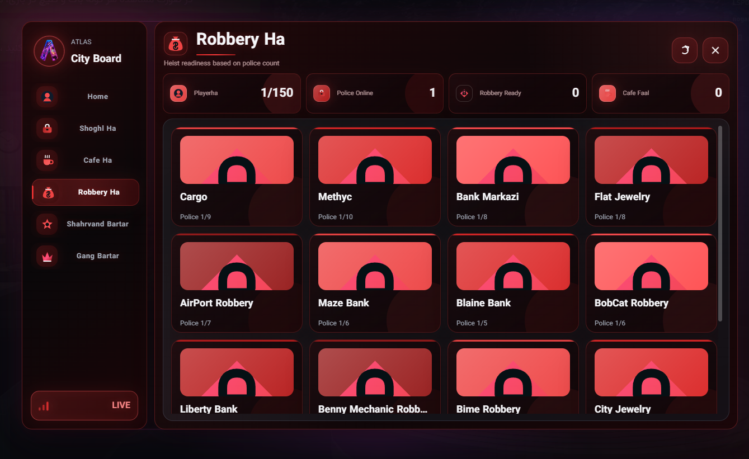Select the Bime Robbery card image
The image size is (749, 459).
[x=513, y=372]
